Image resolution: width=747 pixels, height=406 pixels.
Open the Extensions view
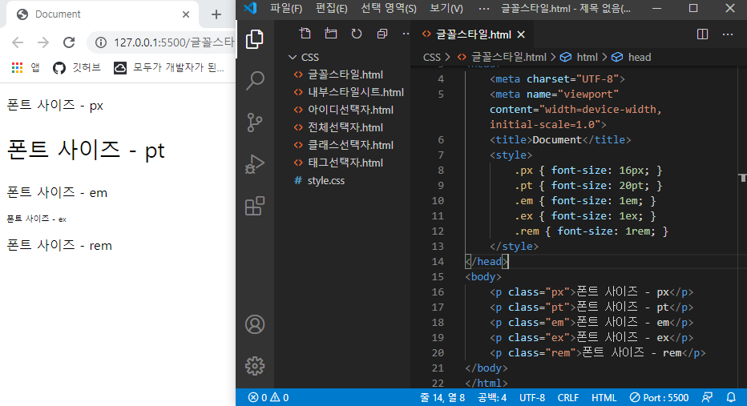(255, 206)
